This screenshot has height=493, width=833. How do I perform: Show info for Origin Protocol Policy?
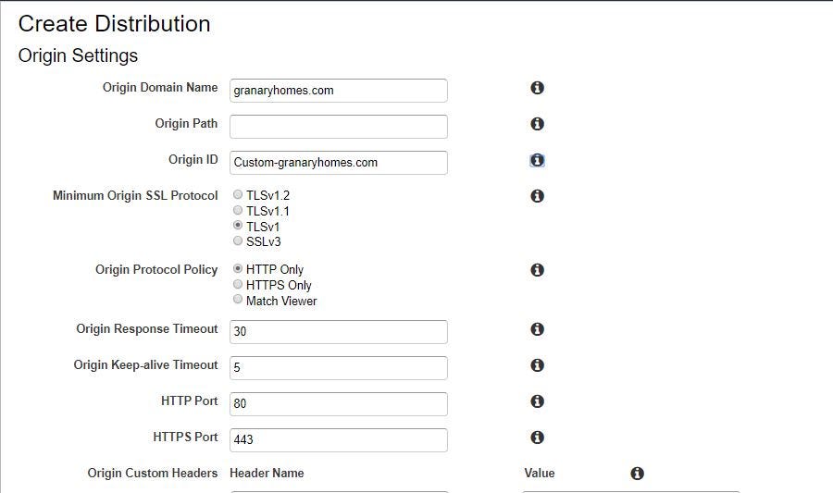537,269
